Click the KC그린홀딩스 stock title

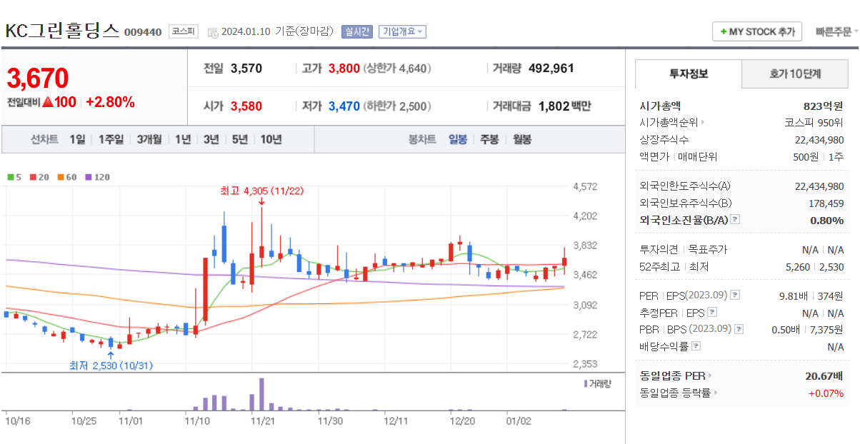click(63, 31)
